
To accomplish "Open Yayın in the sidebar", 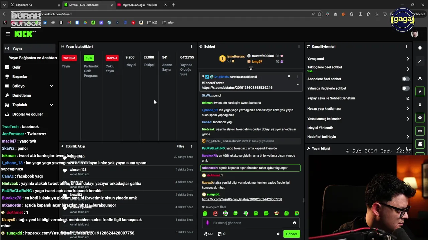I will pyautogui.click(x=29, y=48).
